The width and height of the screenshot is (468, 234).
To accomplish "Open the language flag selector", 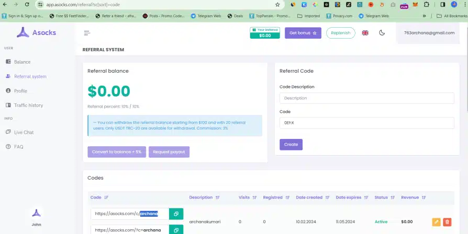I will pos(365,33).
